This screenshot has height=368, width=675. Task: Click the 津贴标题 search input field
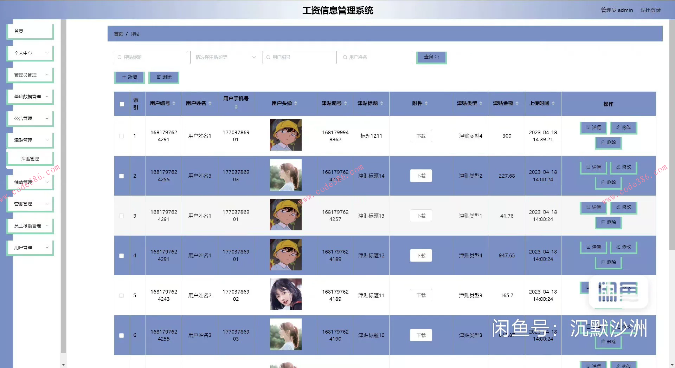(151, 57)
